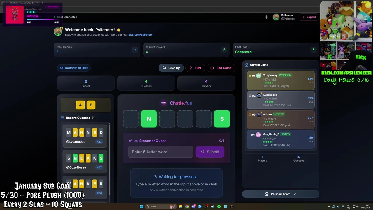Open Steam from the taskbar

pos(212,206)
